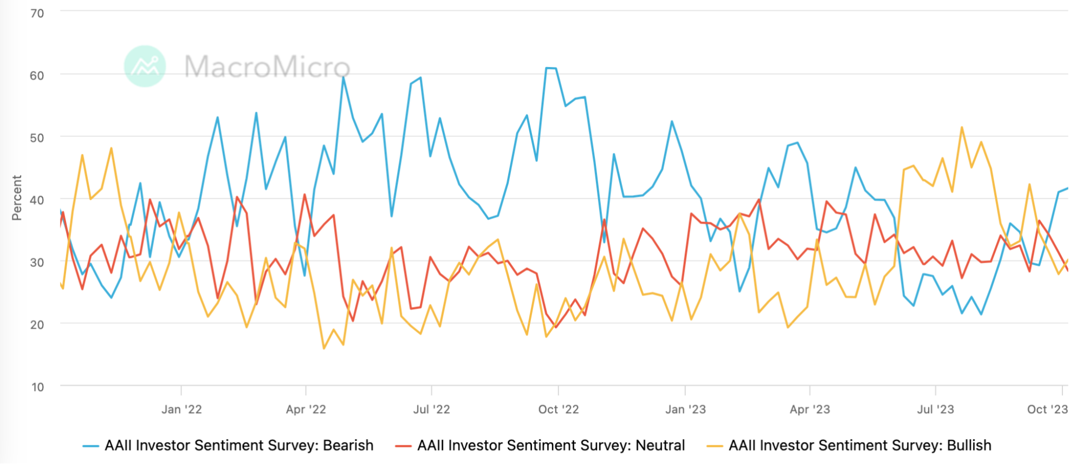Click the MacroMicro watermark text
The image size is (1083, 464).
(x=267, y=67)
